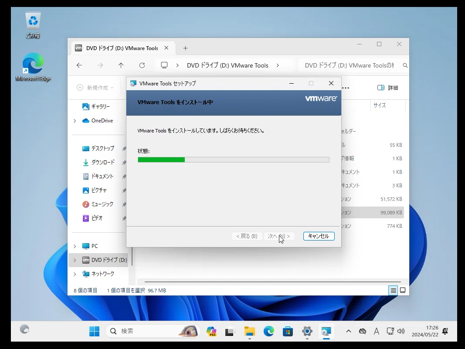Click the horizontal scrollbar in Explorer

point(272,282)
